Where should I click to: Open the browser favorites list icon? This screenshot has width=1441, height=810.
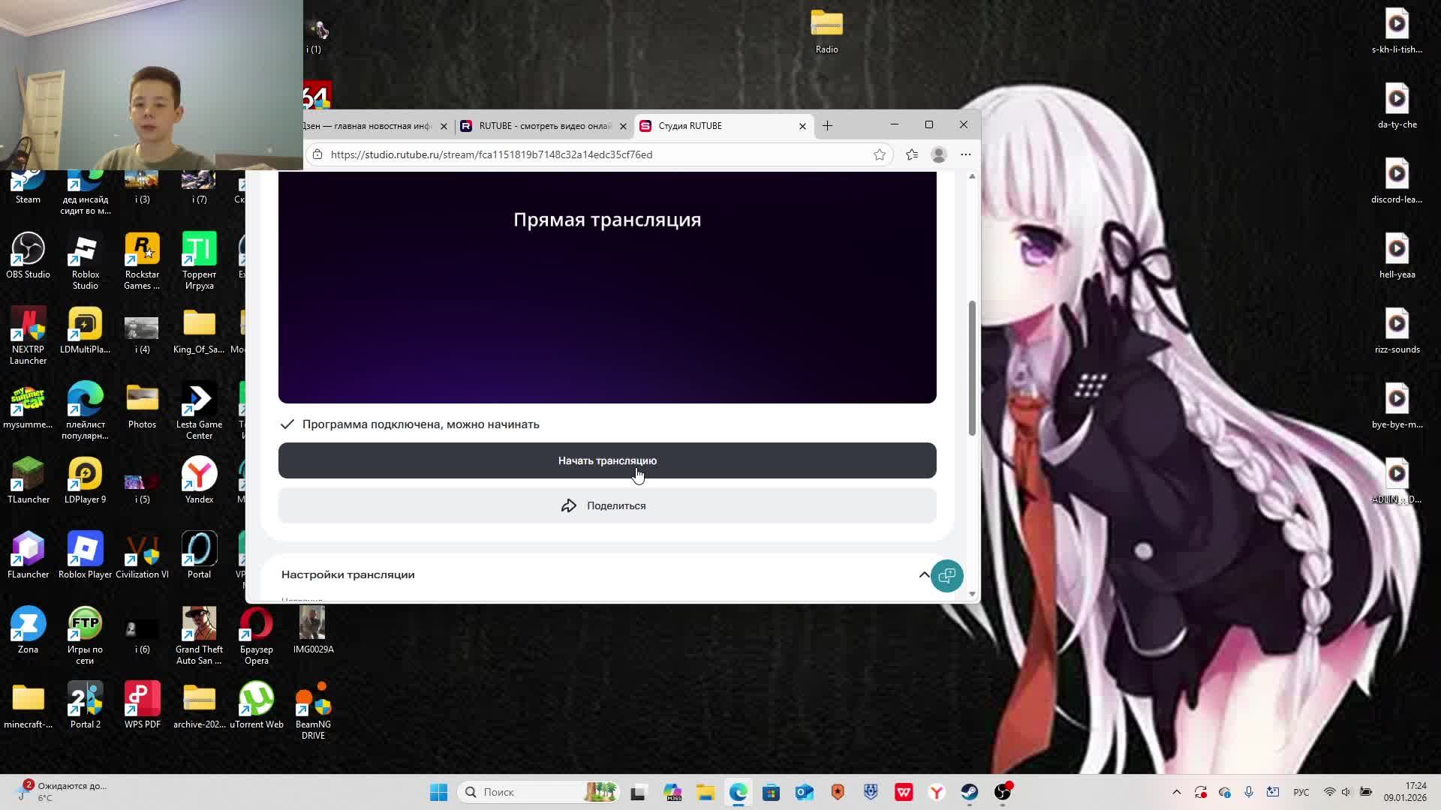pos(912,154)
